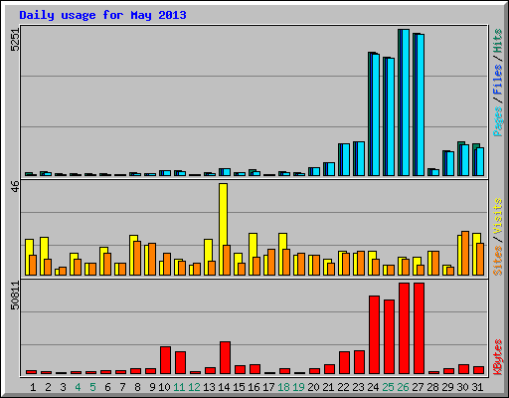Select the red KBytes bar for day 10

pos(165,360)
